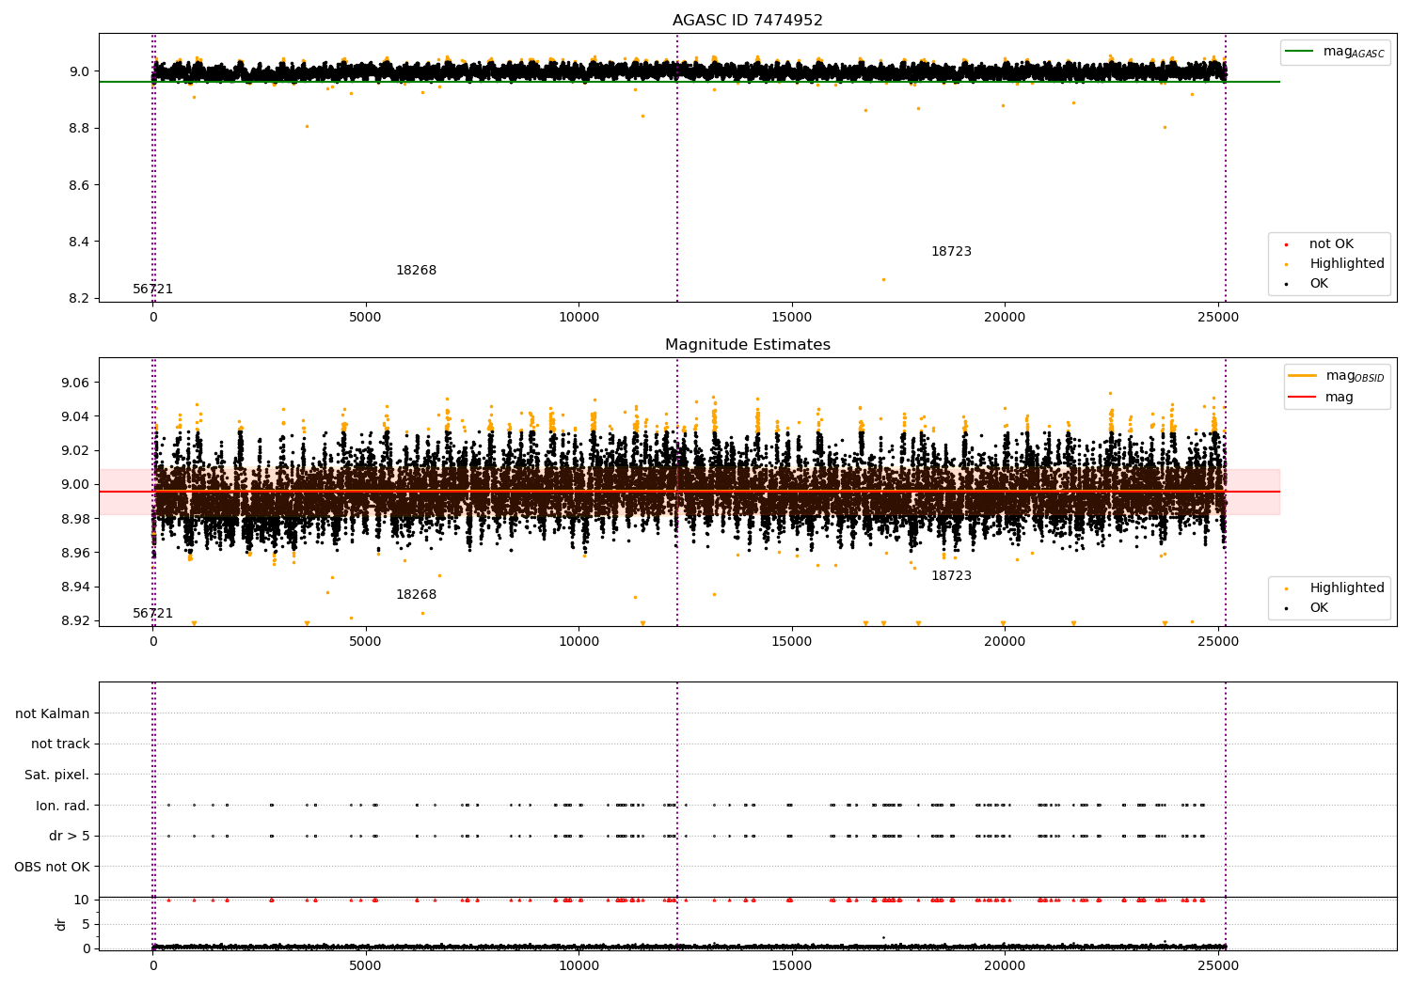Click the 25000 x-tick under the top plot
Image resolution: width=1411 pixels, height=987 pixels.
click(x=1219, y=318)
